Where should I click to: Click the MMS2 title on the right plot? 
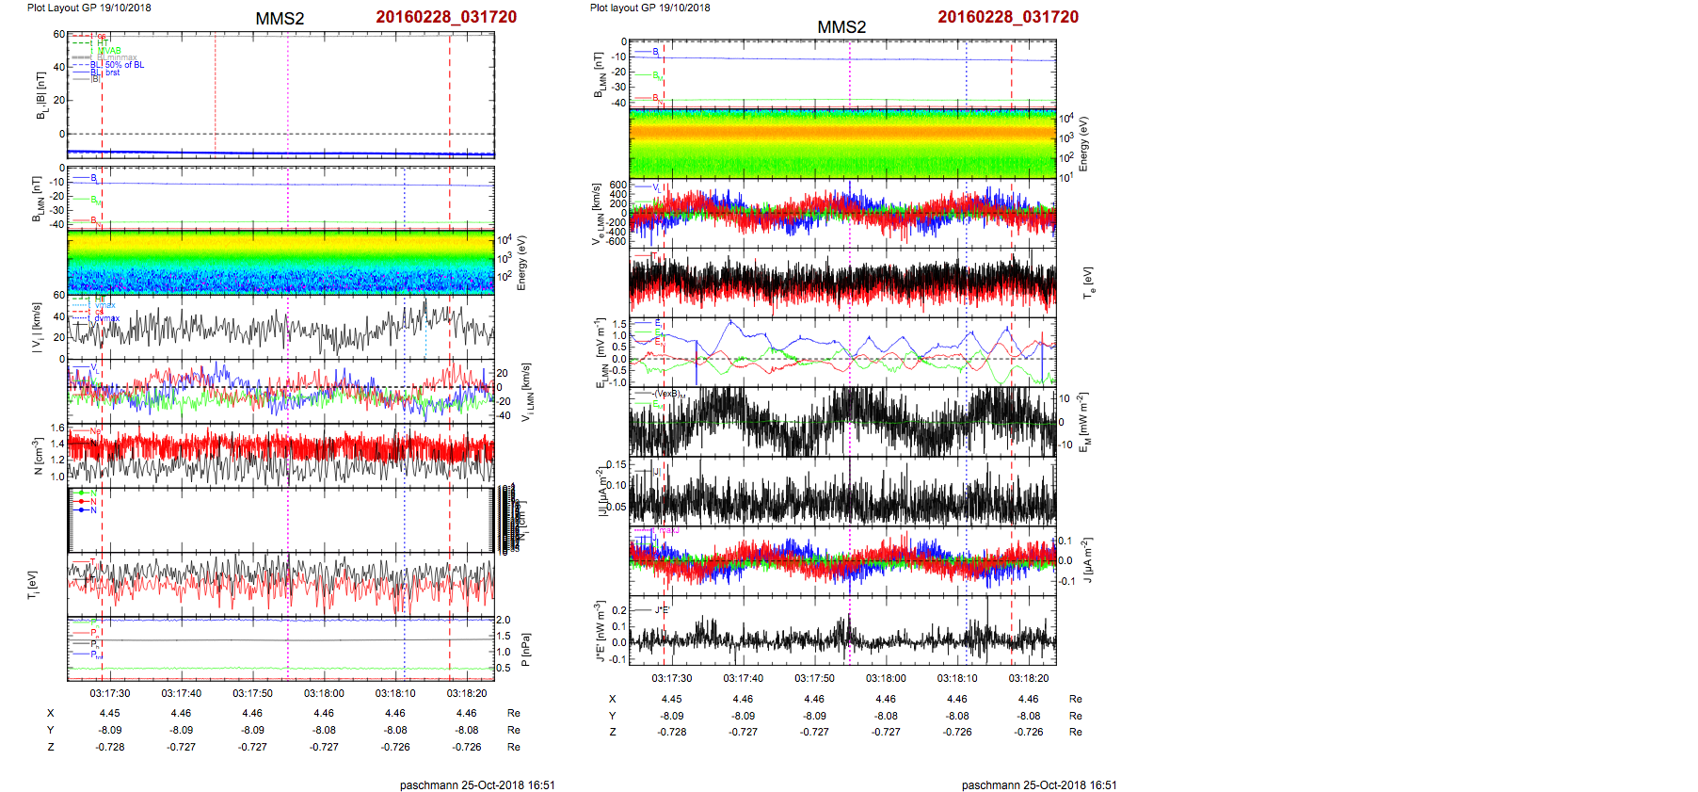(x=841, y=27)
